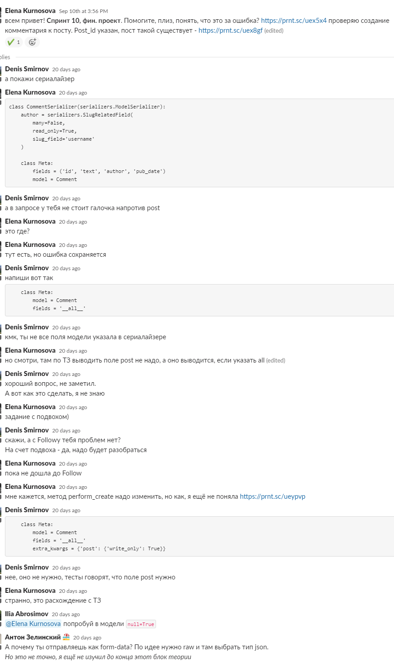Click the CommentSerializer code block
Image resolution: width=394 pixels, height=665 pixels.
pos(199,143)
